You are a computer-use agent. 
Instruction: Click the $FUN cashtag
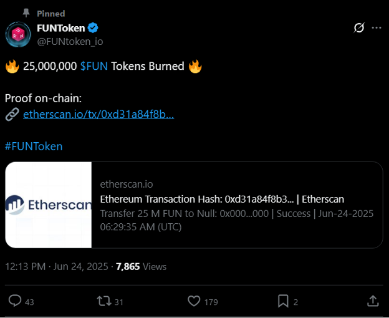pyautogui.click(x=94, y=67)
